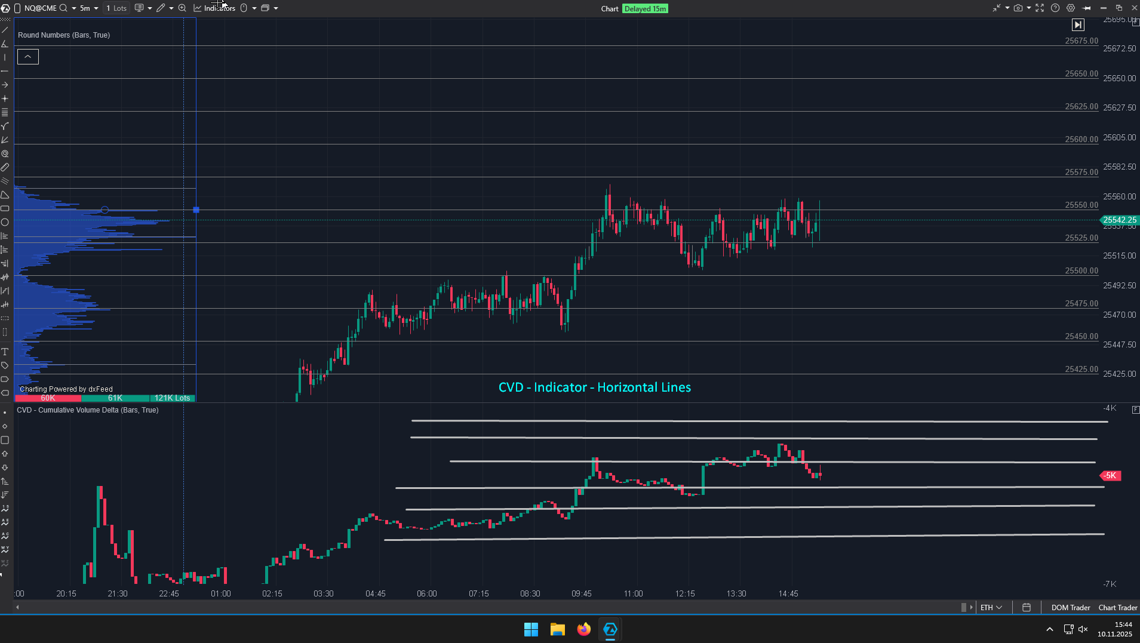Screen dimensions: 1140x643
Task: Open the Chart Trader panel
Action: [1118, 608]
